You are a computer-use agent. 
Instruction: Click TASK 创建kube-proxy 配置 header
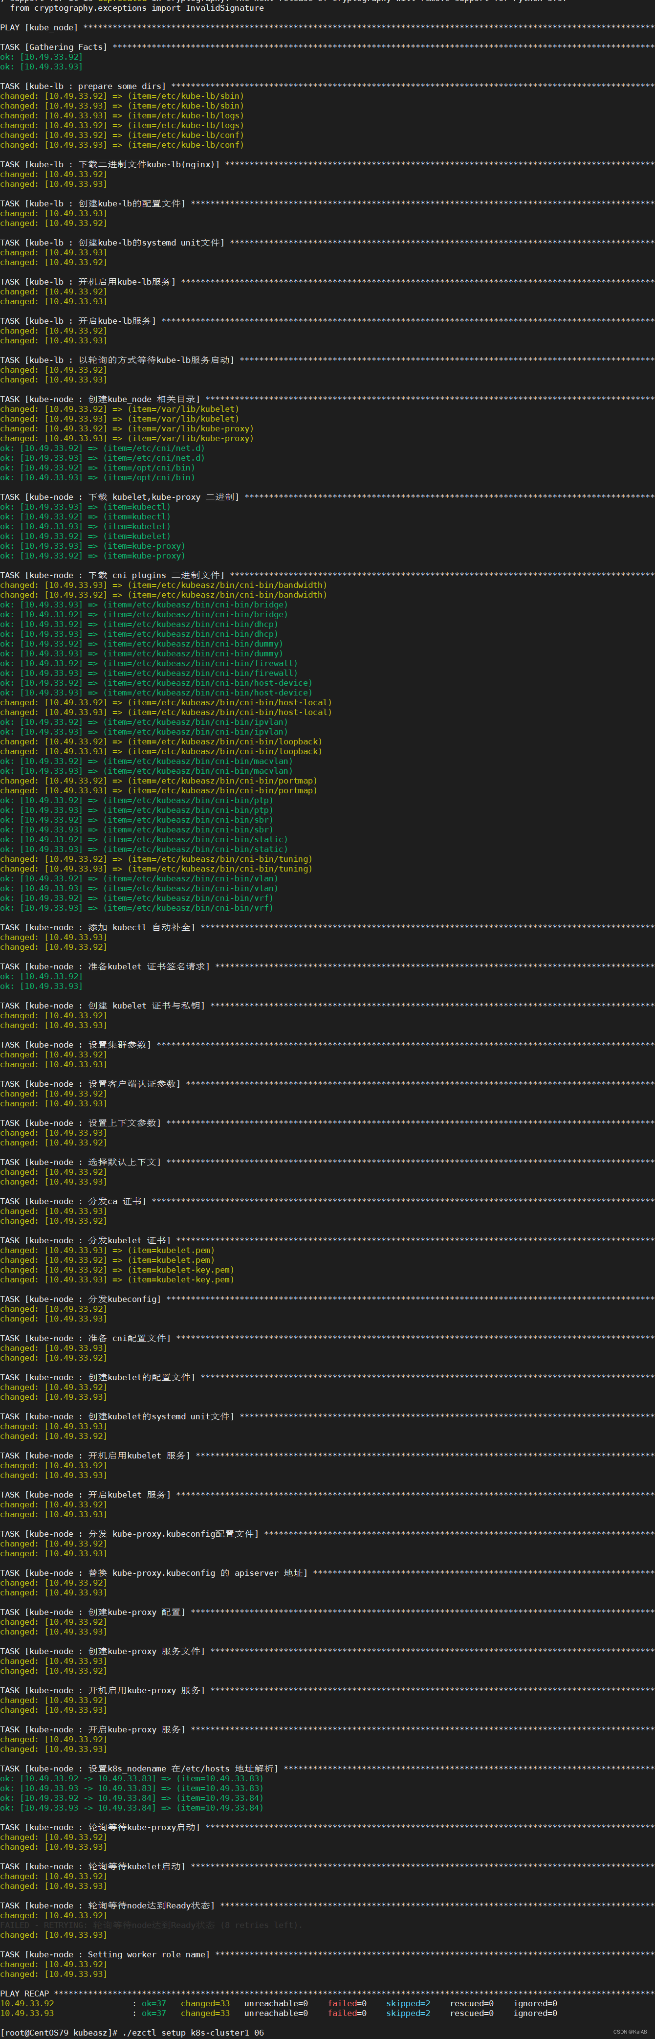[327, 1613]
